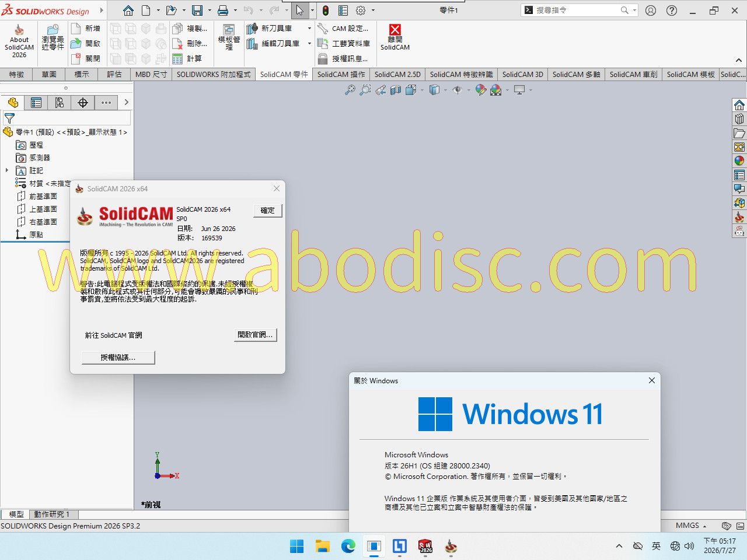Viewport: 747px width, 560px height.
Task: Close the 關於 Windows dialog
Action: [x=652, y=380]
